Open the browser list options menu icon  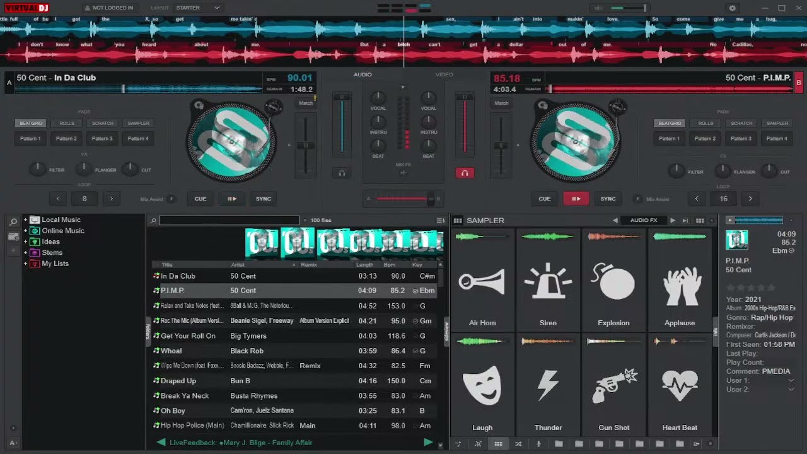click(x=440, y=220)
